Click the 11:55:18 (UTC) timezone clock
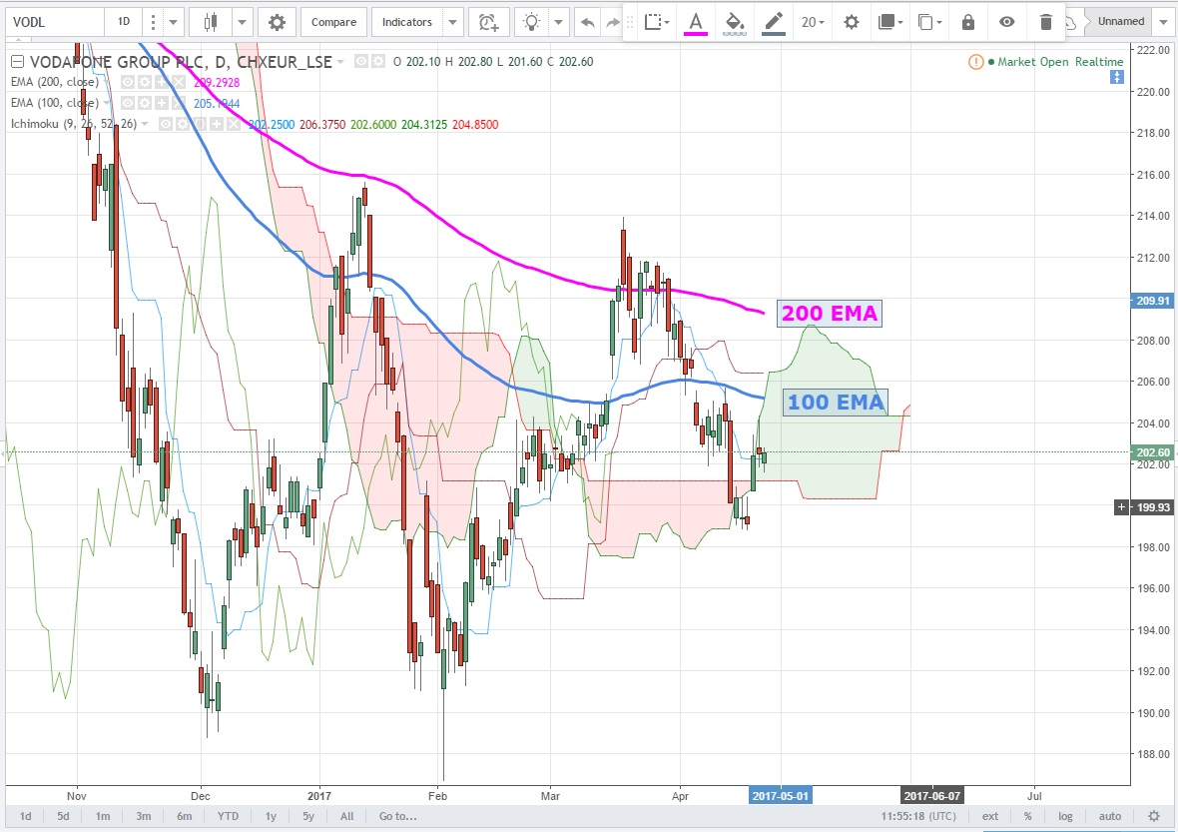1178x832 pixels. click(x=918, y=816)
